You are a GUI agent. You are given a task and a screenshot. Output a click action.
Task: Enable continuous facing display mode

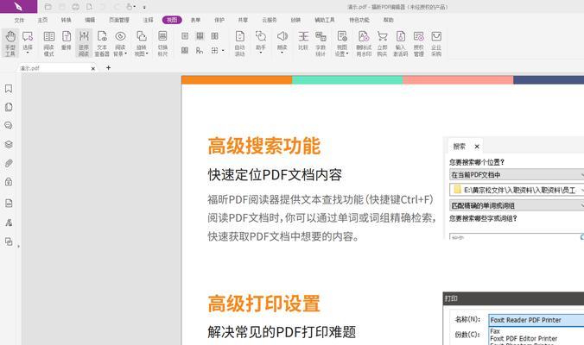pyautogui.click(x=185, y=50)
